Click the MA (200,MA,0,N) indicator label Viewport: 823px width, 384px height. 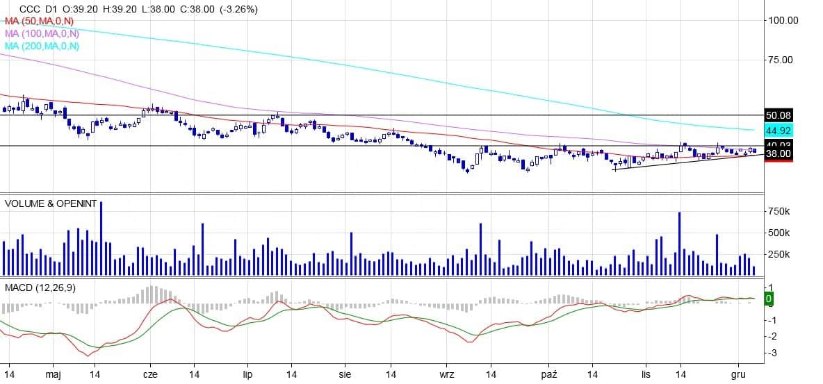42,46
